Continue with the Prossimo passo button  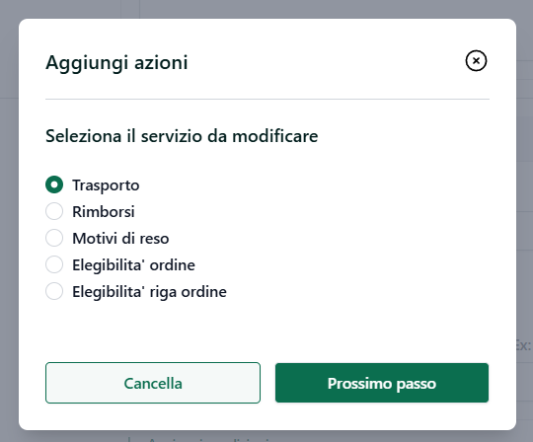point(382,383)
